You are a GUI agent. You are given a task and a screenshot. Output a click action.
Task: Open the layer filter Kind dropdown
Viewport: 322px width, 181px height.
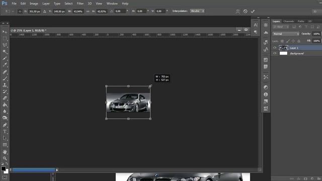[281, 27]
